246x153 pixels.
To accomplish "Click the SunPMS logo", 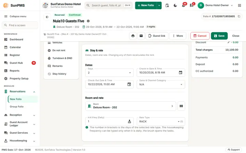I will click(6, 5).
